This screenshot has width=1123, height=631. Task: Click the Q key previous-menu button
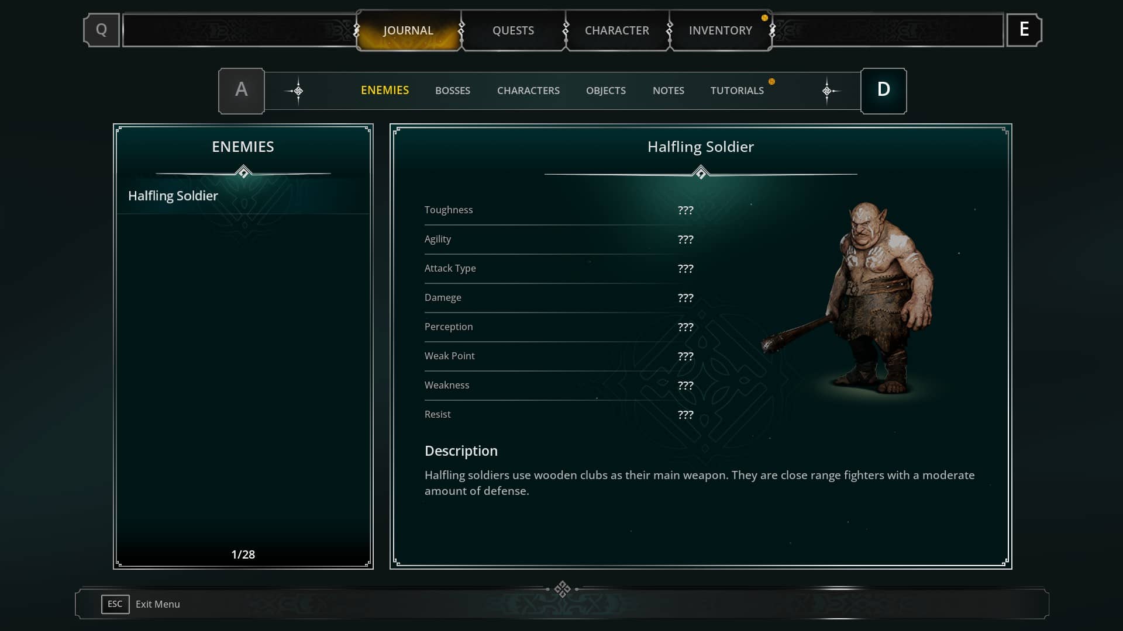[x=101, y=30]
